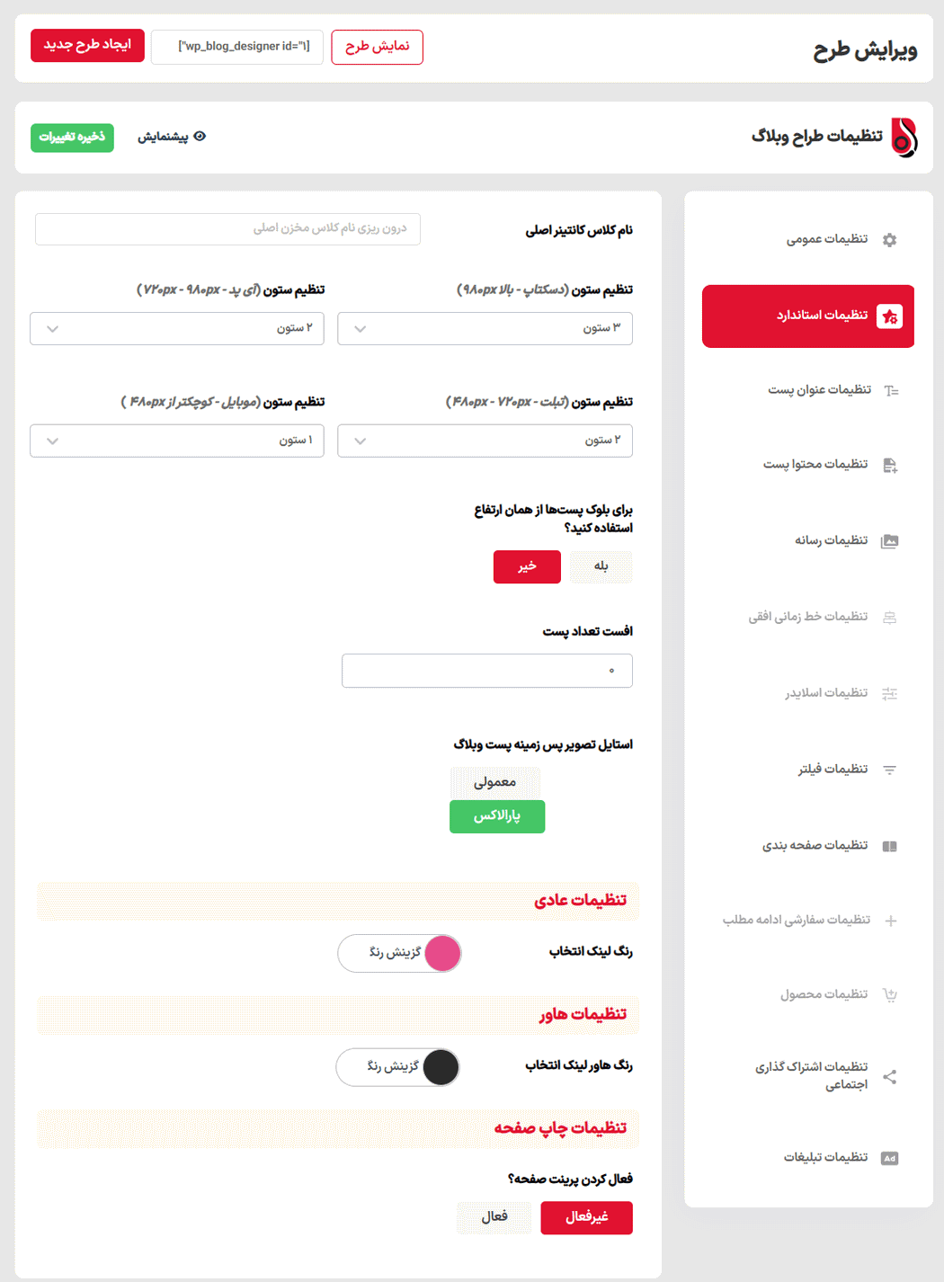This screenshot has height=1282, width=944.
Task: Click the تنظیمات فیلتر filter icon
Action: coord(889,770)
